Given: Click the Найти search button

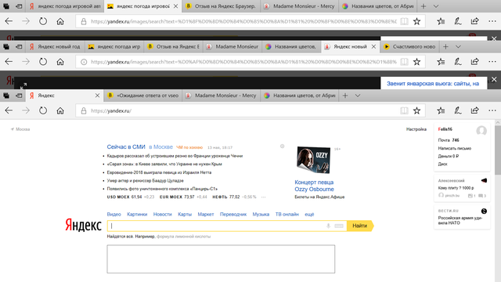Looking at the screenshot, I should pyautogui.click(x=360, y=226).
